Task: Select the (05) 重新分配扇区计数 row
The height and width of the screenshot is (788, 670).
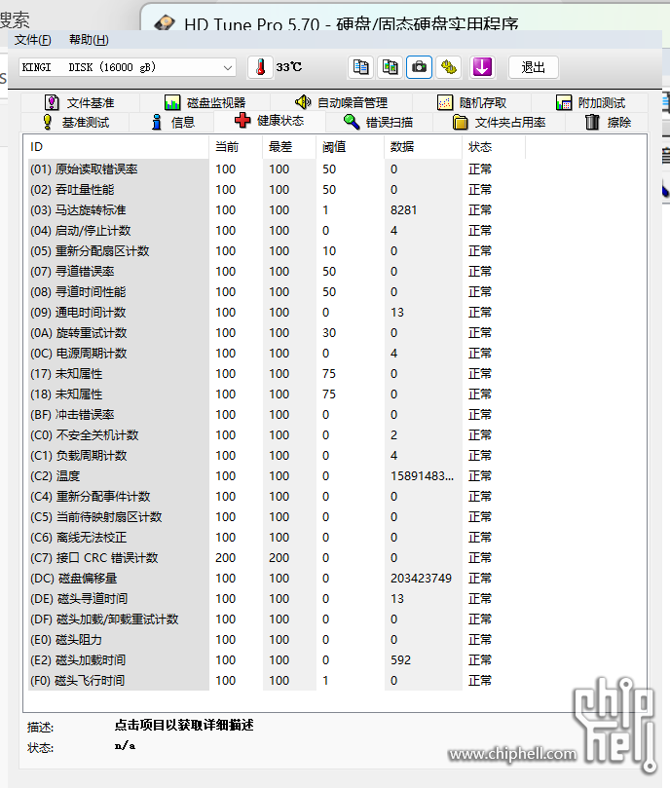Action: point(277,251)
